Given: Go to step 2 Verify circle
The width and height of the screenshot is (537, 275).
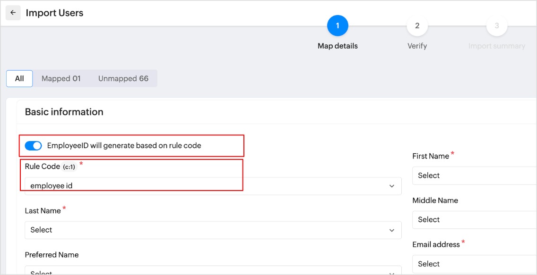Looking at the screenshot, I should pos(417,26).
